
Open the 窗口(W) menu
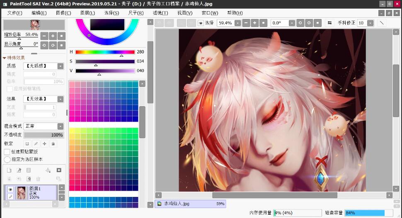point(210,13)
